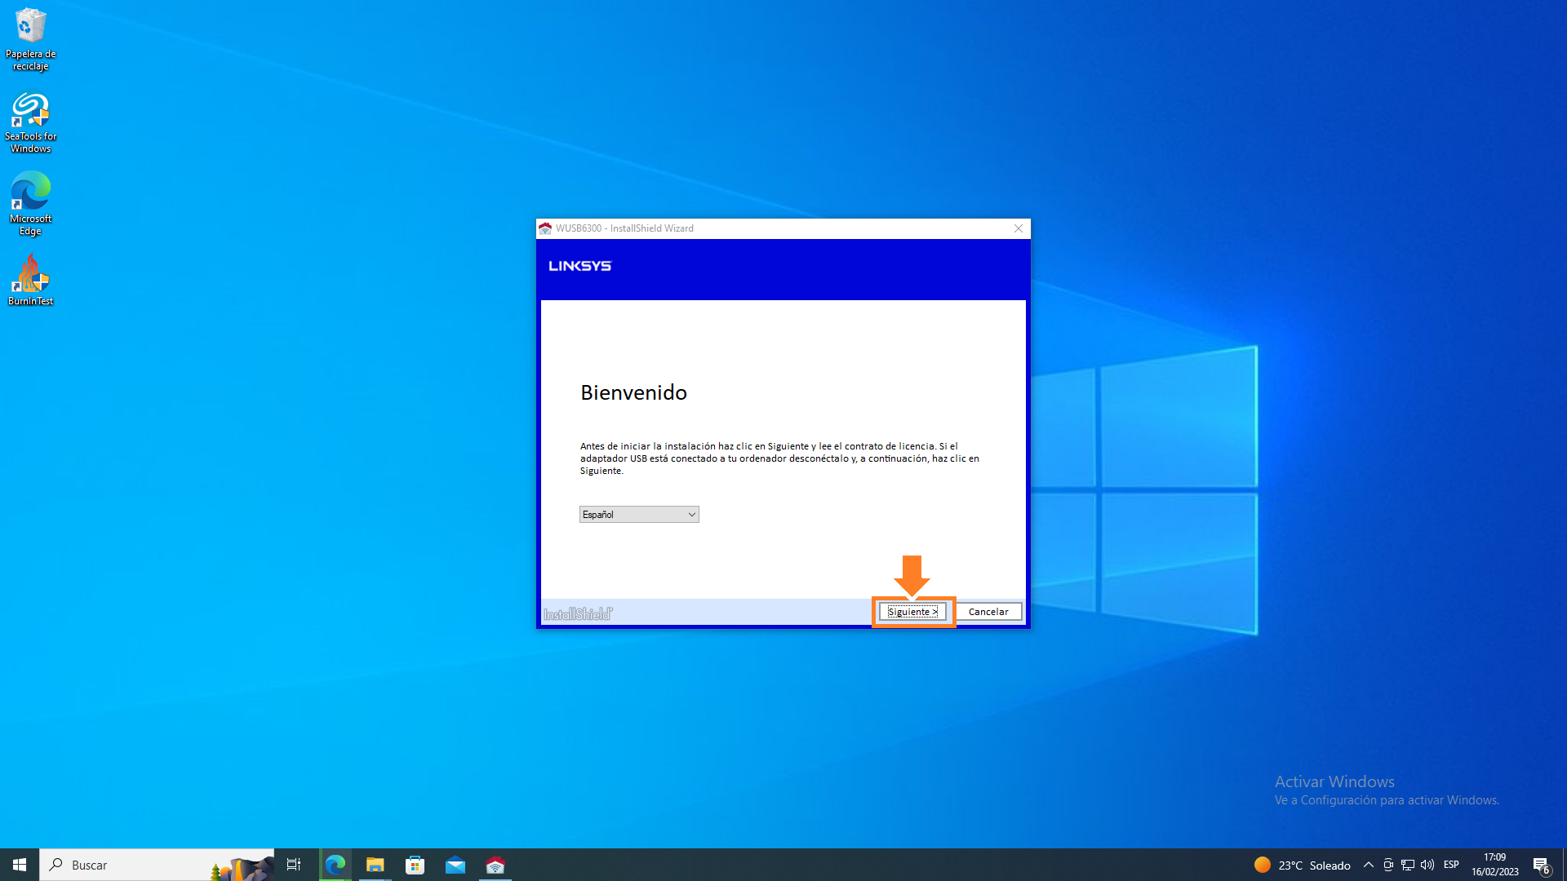
Task: Click the ESP input language indicator
Action: [1451, 865]
